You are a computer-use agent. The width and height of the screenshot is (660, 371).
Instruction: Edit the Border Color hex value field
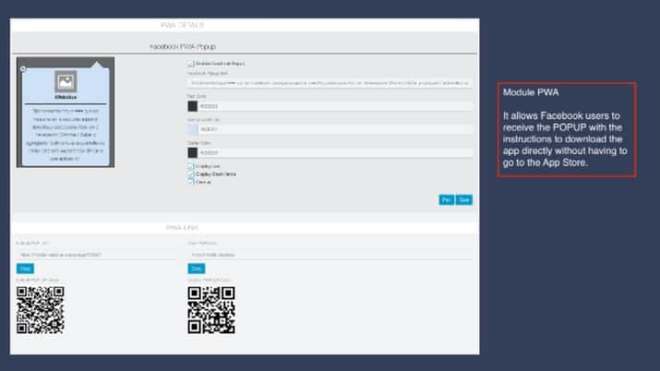(x=335, y=152)
